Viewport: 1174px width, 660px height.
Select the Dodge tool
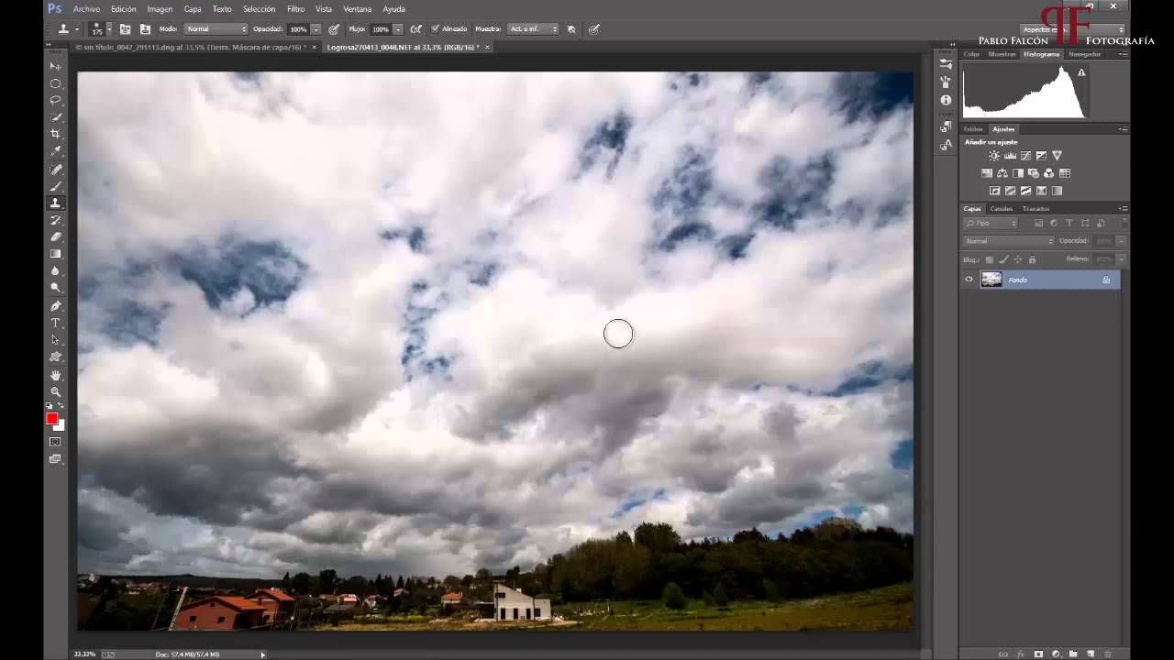point(56,288)
